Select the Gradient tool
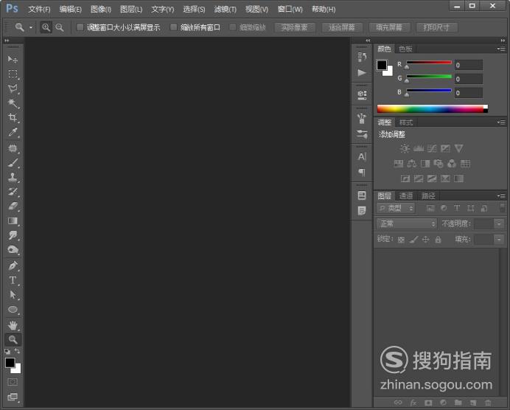This screenshot has height=410, width=510. [x=13, y=221]
